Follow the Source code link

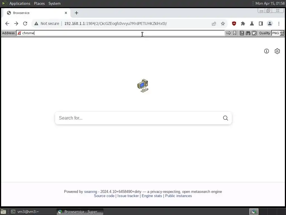(x=104, y=196)
